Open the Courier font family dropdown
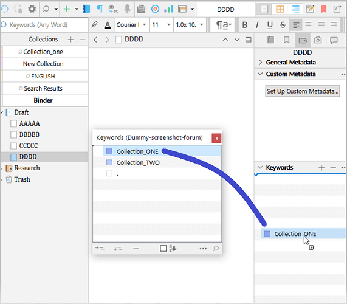The image size is (347, 304). [x=132, y=25]
